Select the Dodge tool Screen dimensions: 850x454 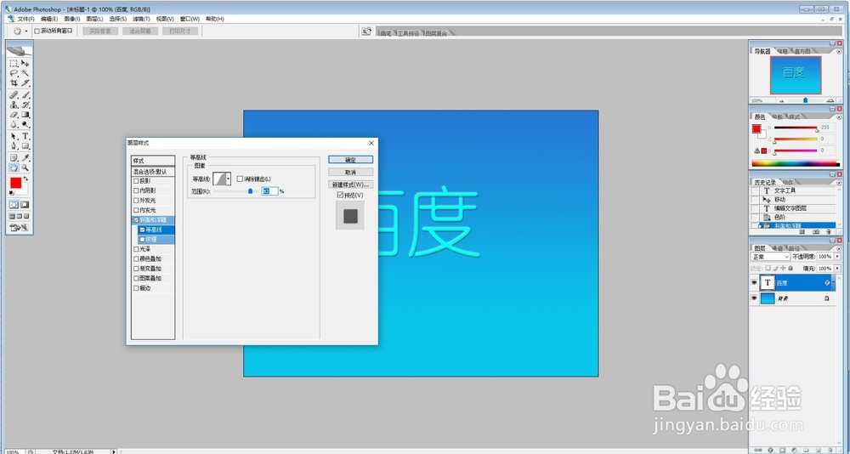pyautogui.click(x=25, y=124)
